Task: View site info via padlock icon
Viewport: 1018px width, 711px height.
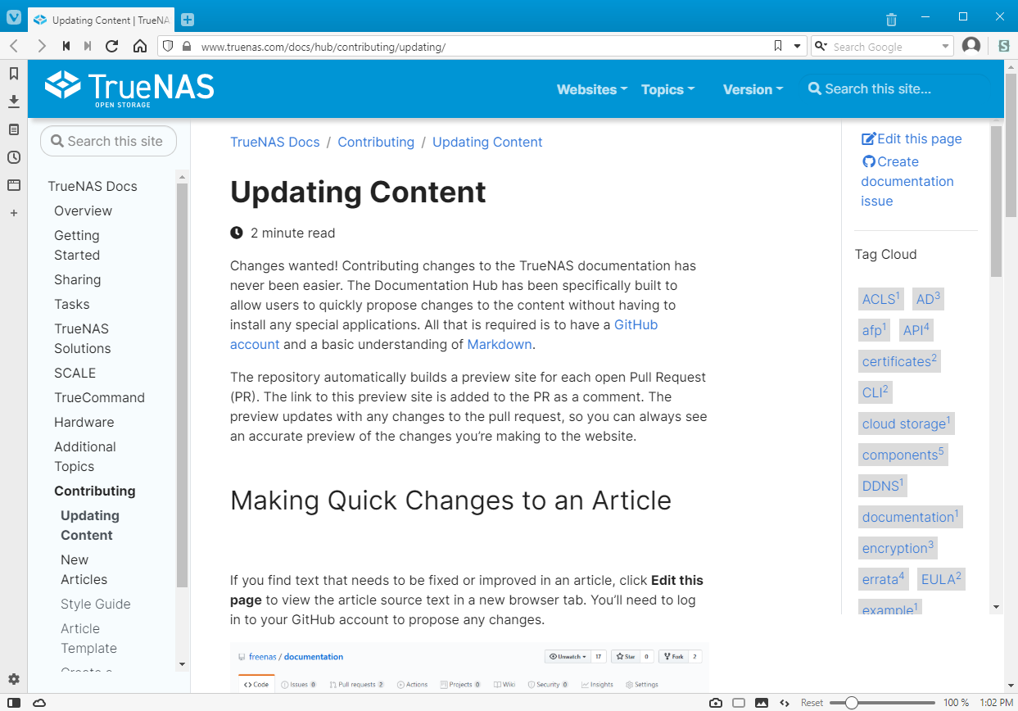Action: (187, 47)
